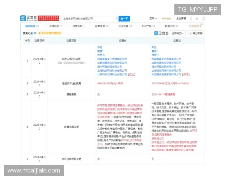Screen dimensions: 225x180
Task: Open 上海锐战网络科技有限公司 in 变更前 column
Action: tap(112, 70)
